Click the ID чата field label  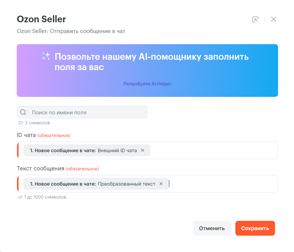tap(26, 135)
